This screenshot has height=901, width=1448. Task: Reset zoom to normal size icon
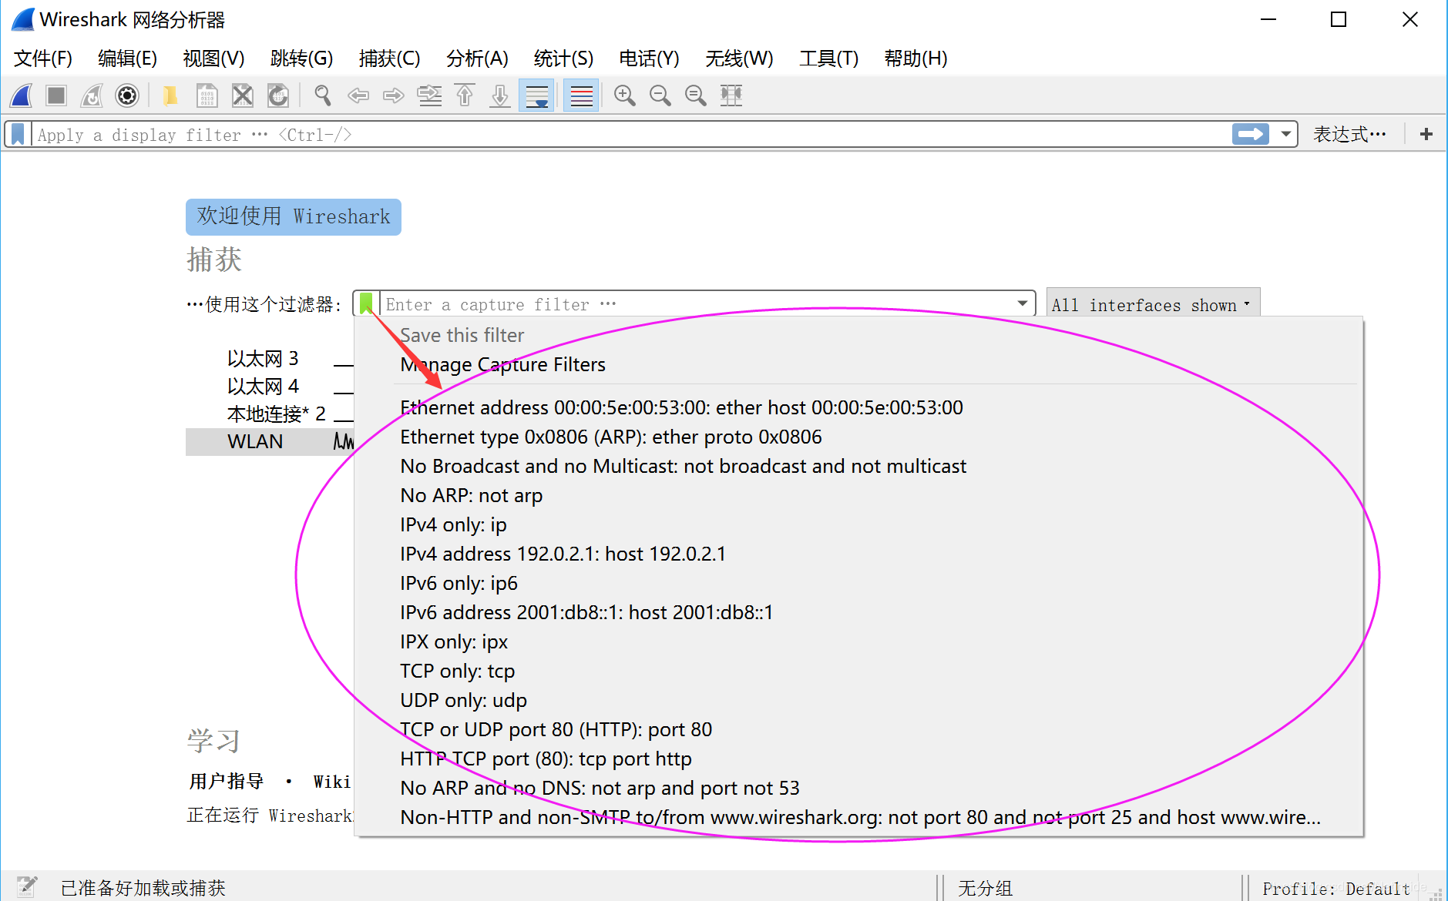[696, 95]
